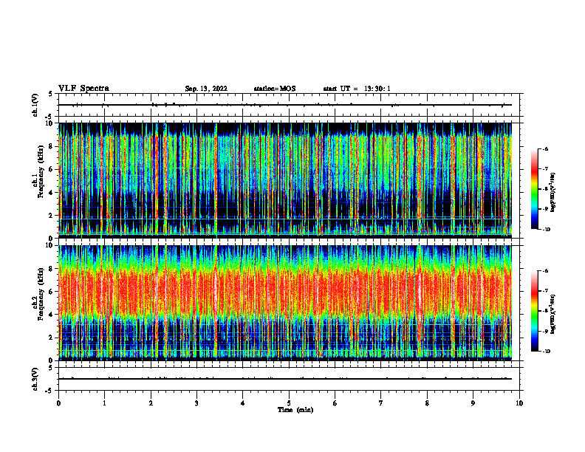Click time axis tick label "0"

[x=58, y=403]
